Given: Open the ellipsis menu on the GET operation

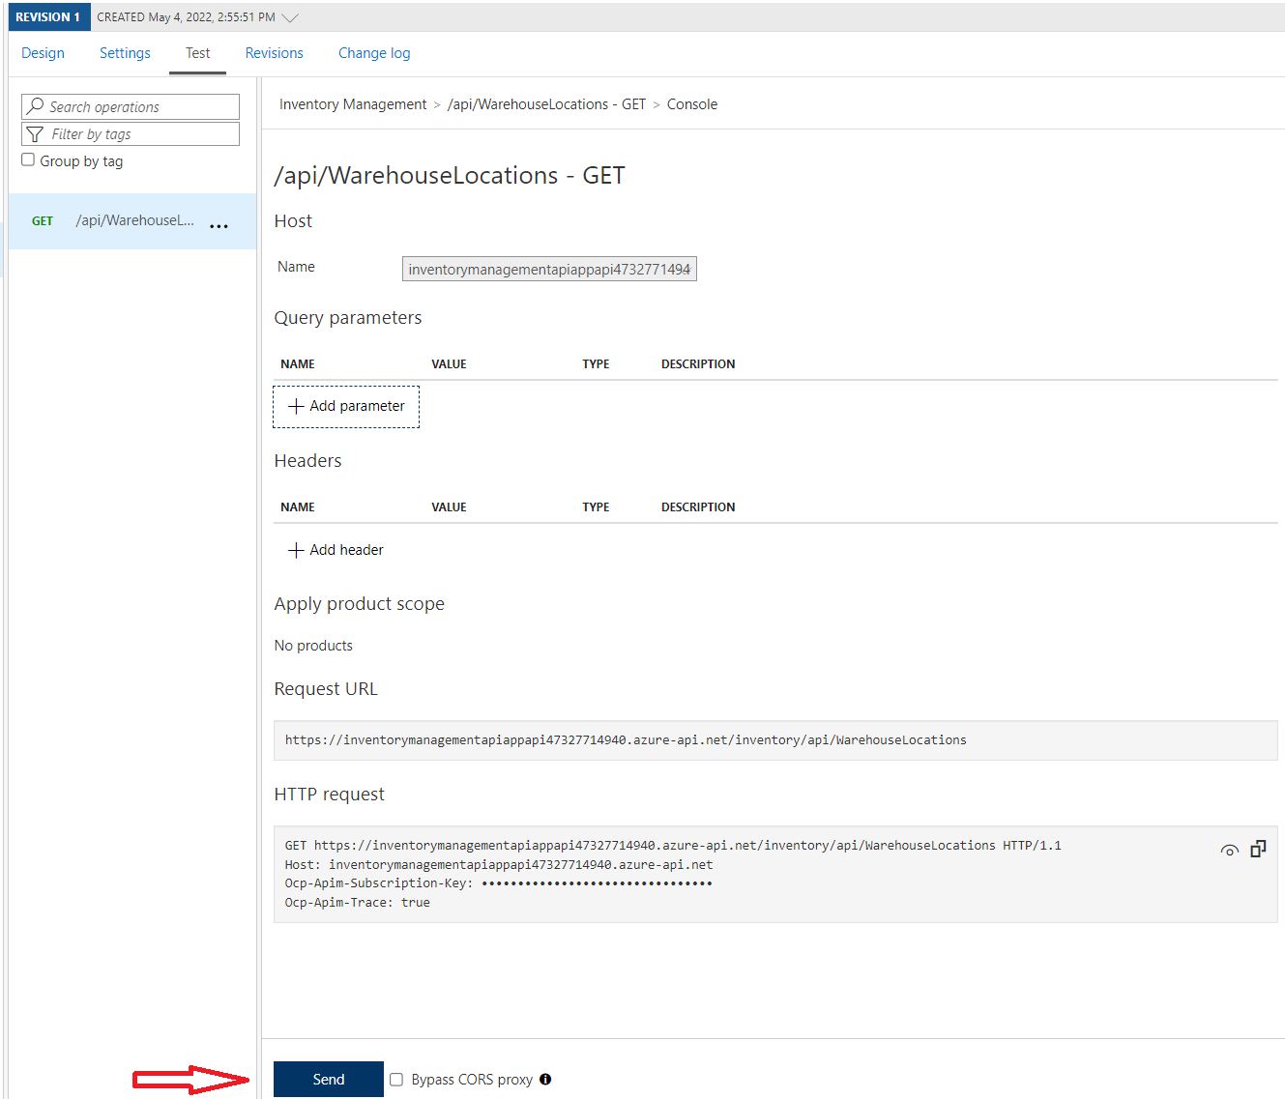Looking at the screenshot, I should pos(219,224).
